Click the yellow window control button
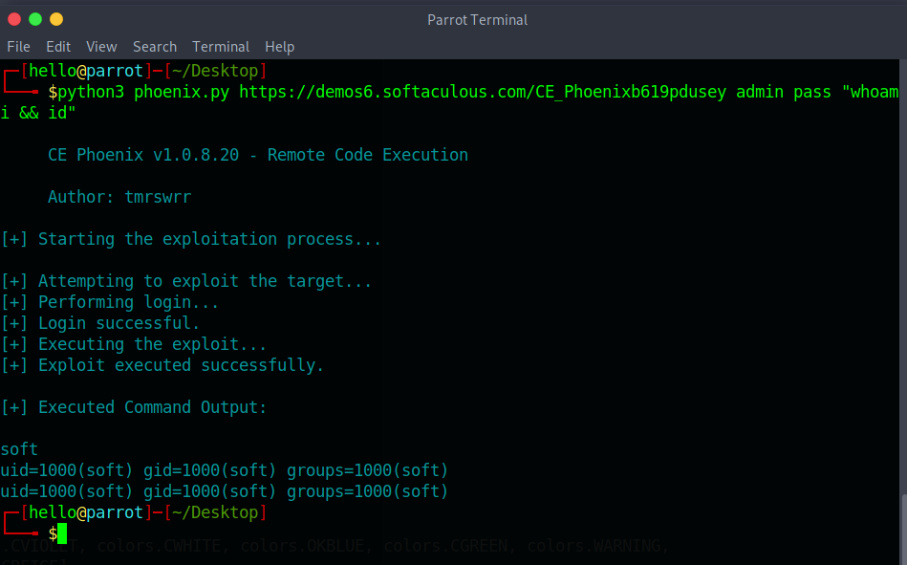The image size is (907, 565). click(56, 19)
